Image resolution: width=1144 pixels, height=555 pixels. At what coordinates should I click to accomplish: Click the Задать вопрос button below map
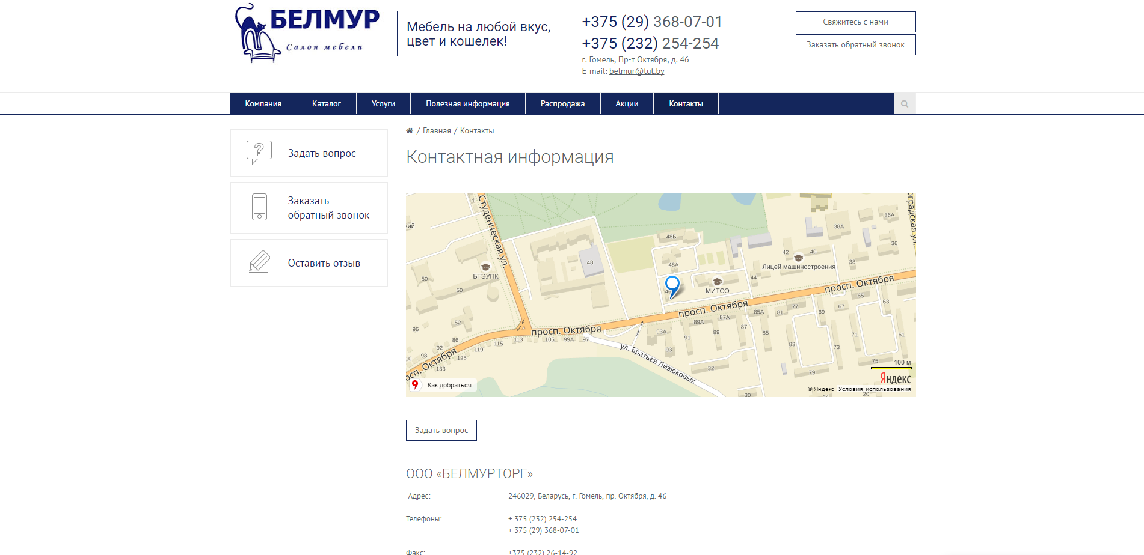[441, 431]
